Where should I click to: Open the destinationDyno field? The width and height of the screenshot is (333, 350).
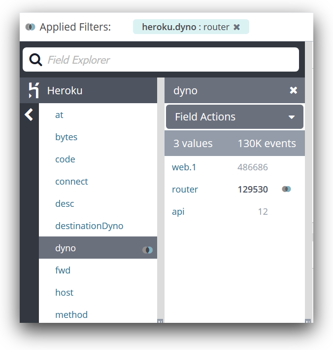(x=89, y=226)
